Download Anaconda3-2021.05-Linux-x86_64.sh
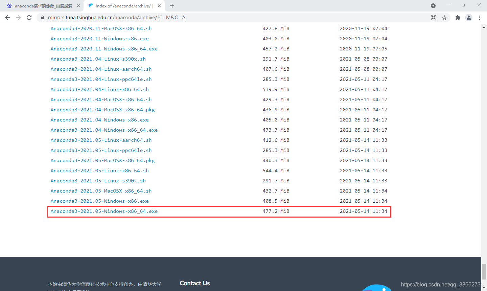Viewport: 487px width, 291px height. (x=100, y=171)
